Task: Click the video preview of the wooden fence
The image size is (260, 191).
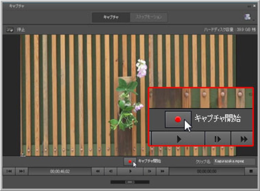Action: (x=128, y=95)
